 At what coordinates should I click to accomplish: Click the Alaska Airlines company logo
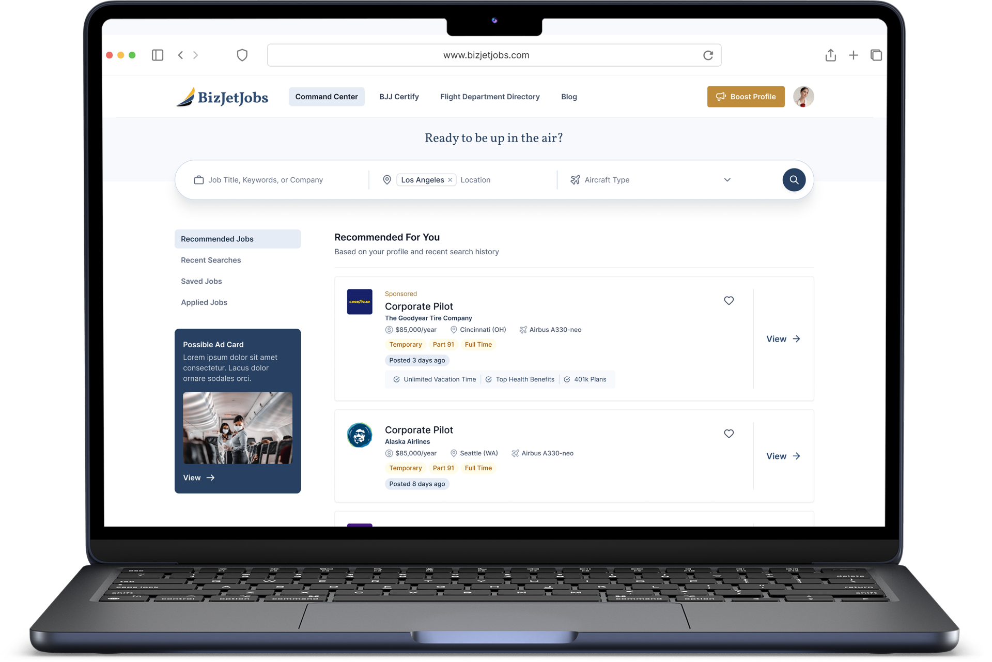360,435
